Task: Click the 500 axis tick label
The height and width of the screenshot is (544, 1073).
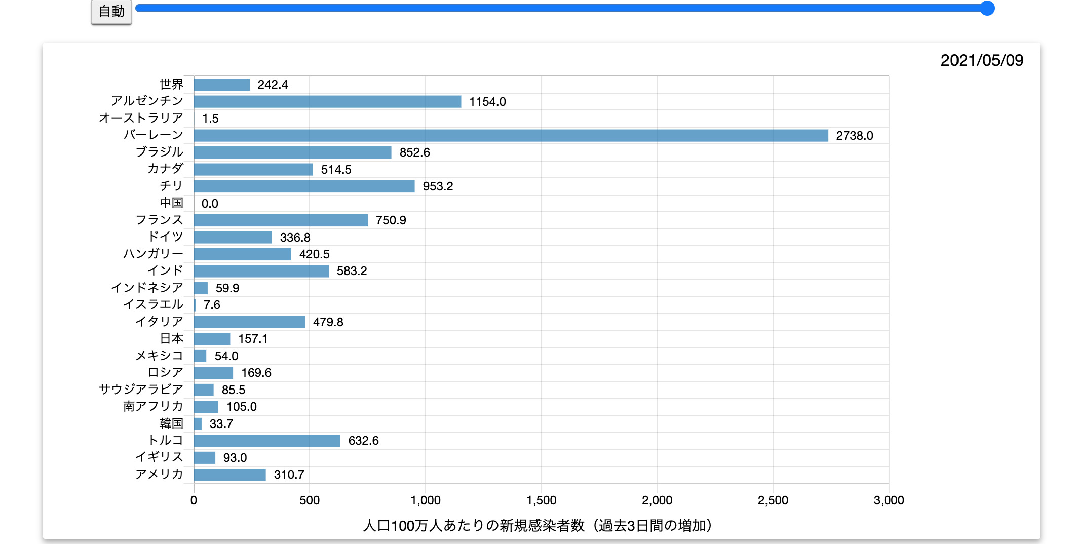Action: coord(310,500)
